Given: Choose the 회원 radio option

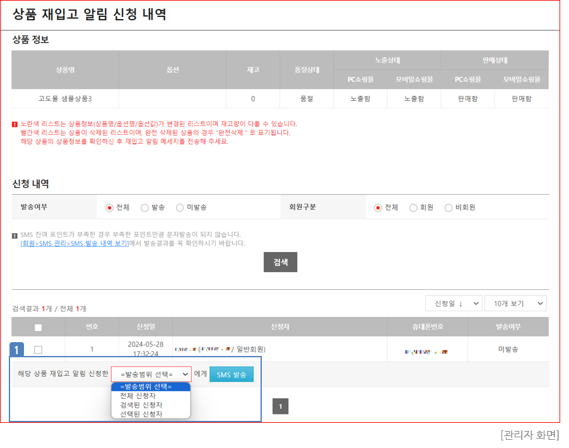Looking at the screenshot, I should click(x=413, y=207).
